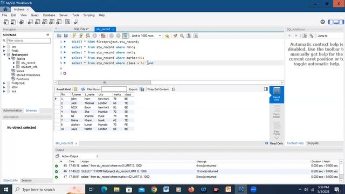Click Export recordset icon
The image size is (345, 194).
(x=142, y=89)
